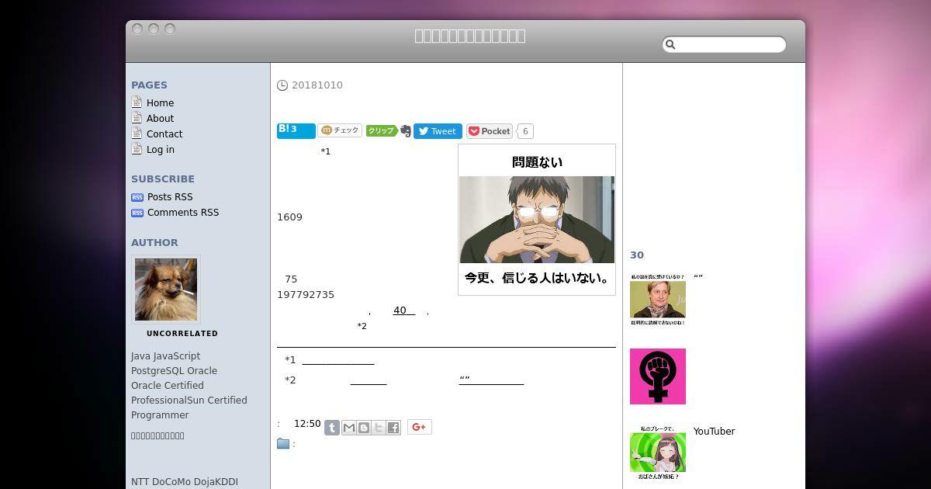Click the AUTHOR sidebar heading

coord(154,243)
